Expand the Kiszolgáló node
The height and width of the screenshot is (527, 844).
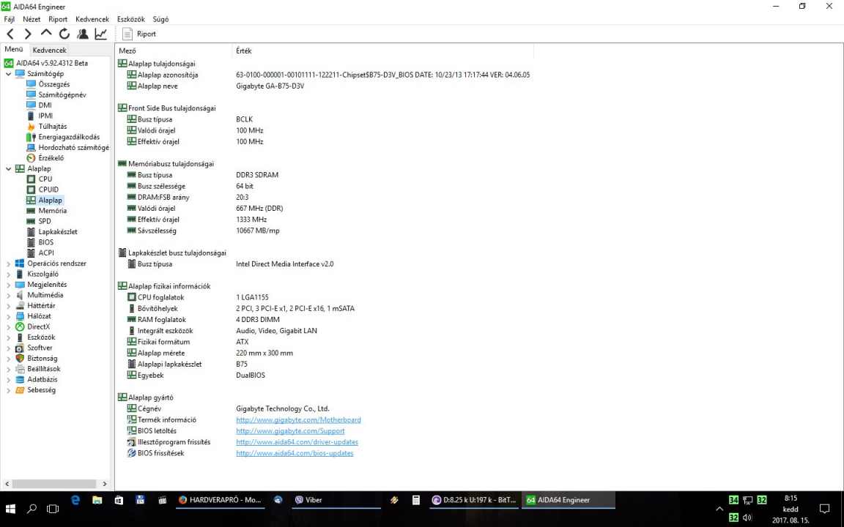(x=8, y=274)
